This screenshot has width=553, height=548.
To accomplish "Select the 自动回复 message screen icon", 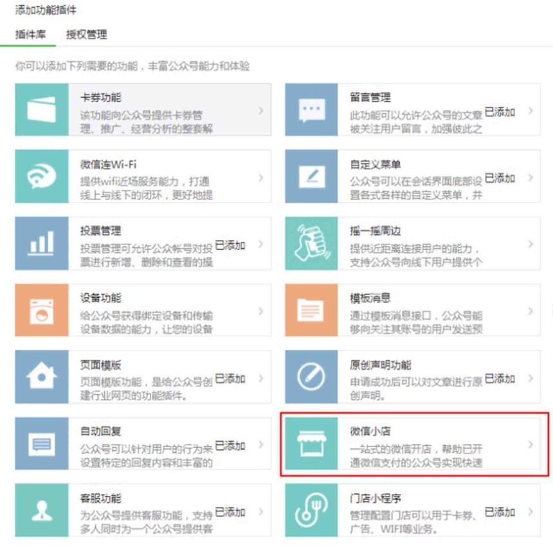I will [42, 444].
